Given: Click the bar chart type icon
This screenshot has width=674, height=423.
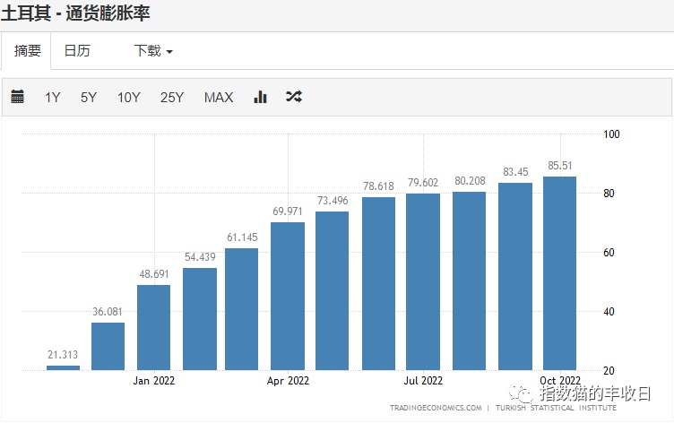Looking at the screenshot, I should coord(261,97).
